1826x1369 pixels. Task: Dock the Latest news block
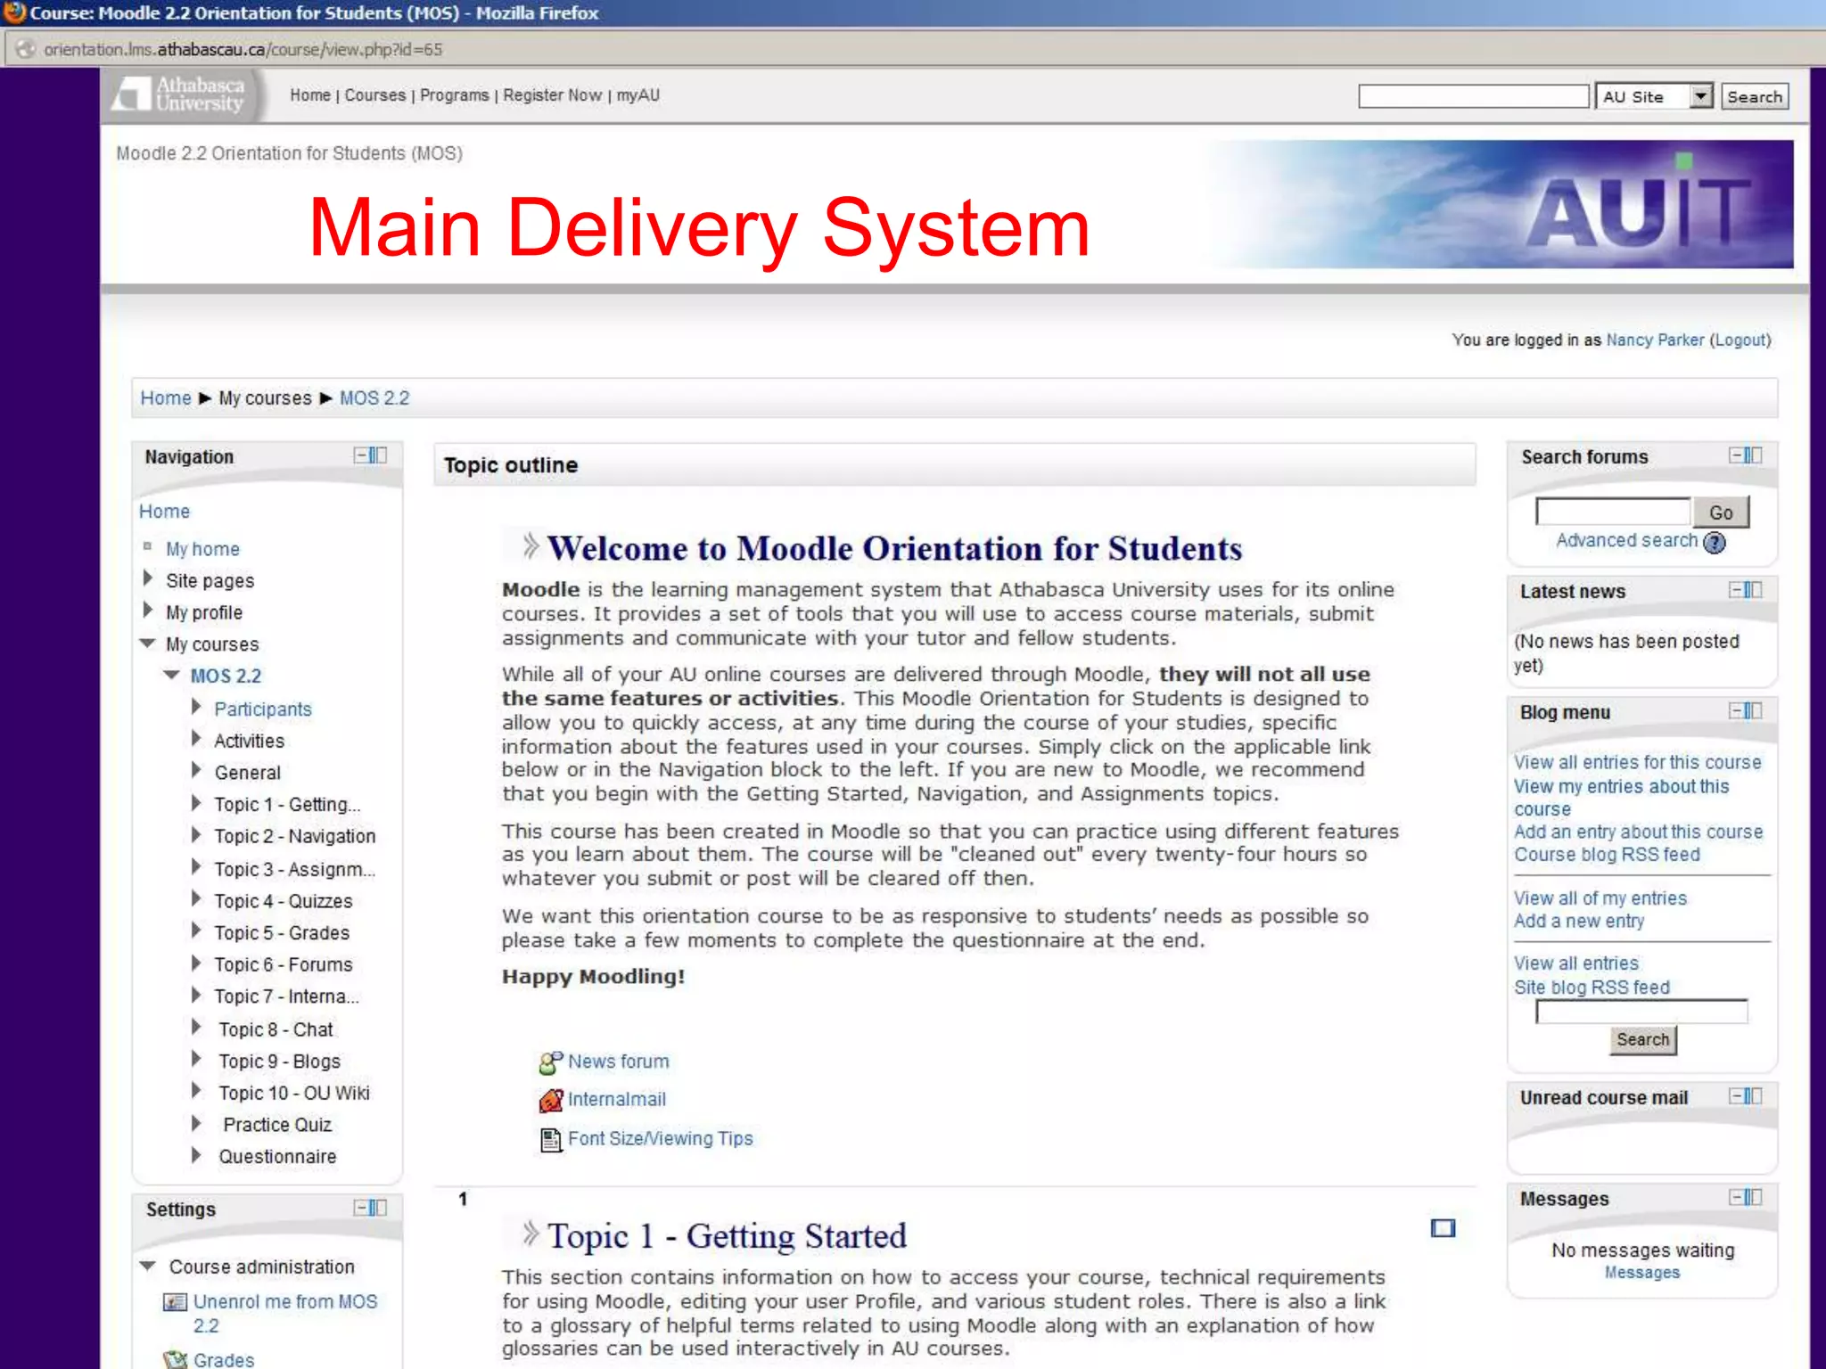click(x=1754, y=590)
